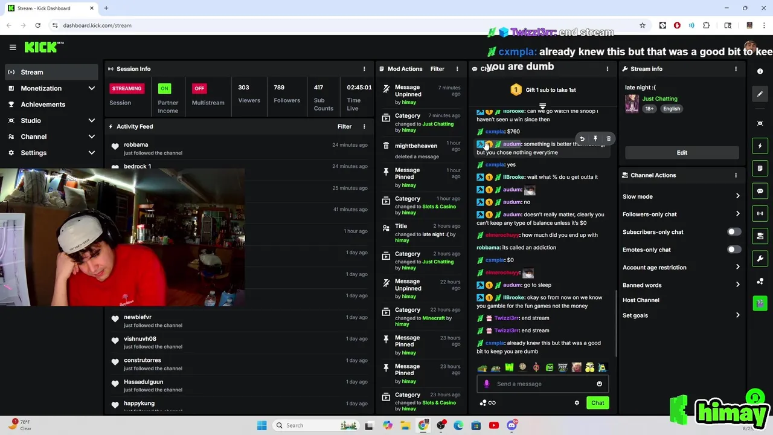773x435 pixels.
Task: Toggle Emotes-only chat switch
Action: point(734,250)
